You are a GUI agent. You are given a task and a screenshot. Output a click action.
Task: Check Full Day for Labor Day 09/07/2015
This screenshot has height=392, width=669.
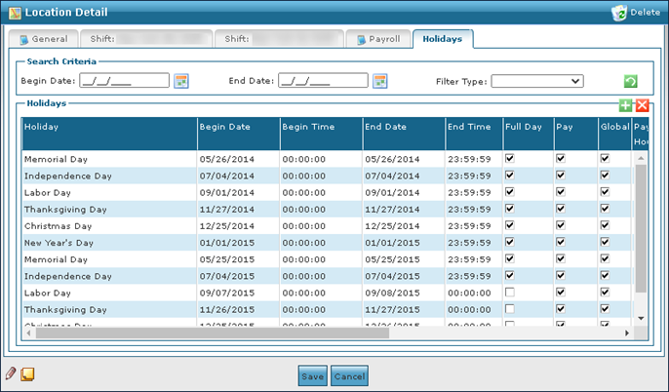pyautogui.click(x=510, y=293)
